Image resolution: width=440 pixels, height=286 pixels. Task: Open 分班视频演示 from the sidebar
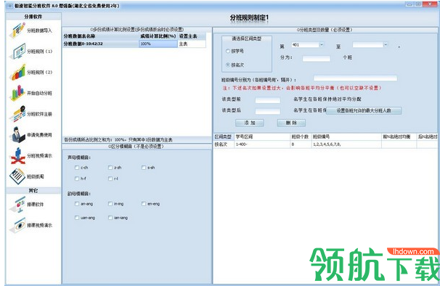(x=31, y=155)
